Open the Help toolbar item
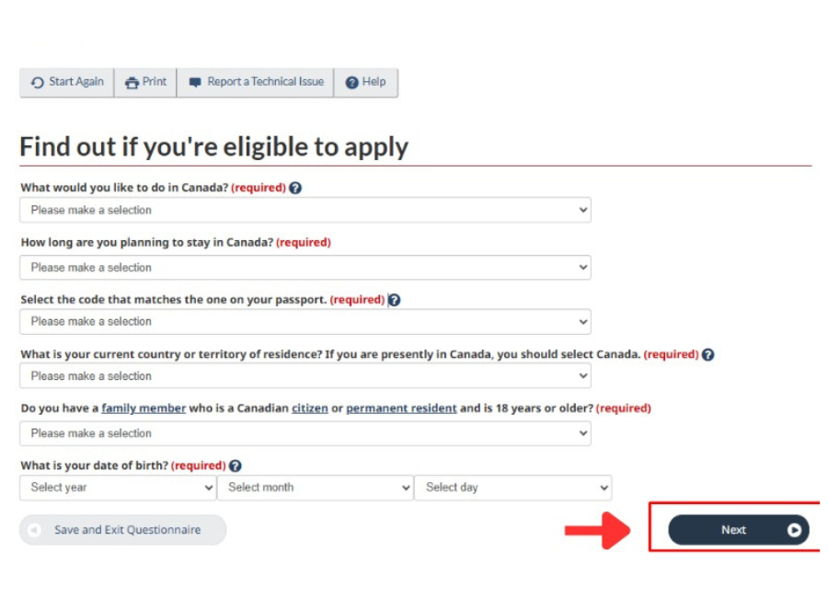The width and height of the screenshot is (828, 598). tap(365, 82)
